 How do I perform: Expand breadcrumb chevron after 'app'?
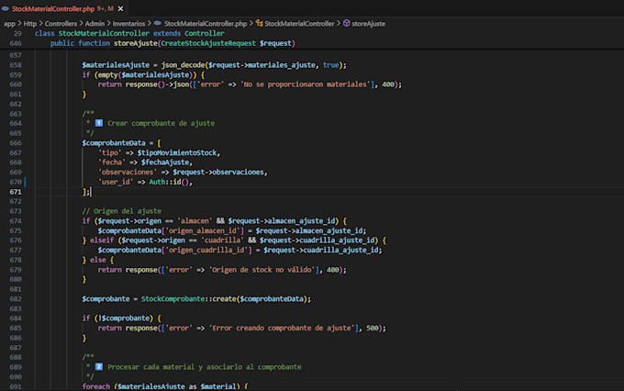point(19,24)
